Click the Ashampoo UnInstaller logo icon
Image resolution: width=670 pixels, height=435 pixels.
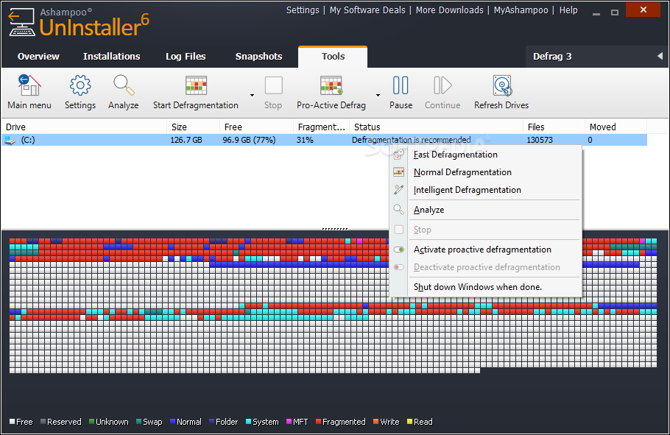(22, 23)
